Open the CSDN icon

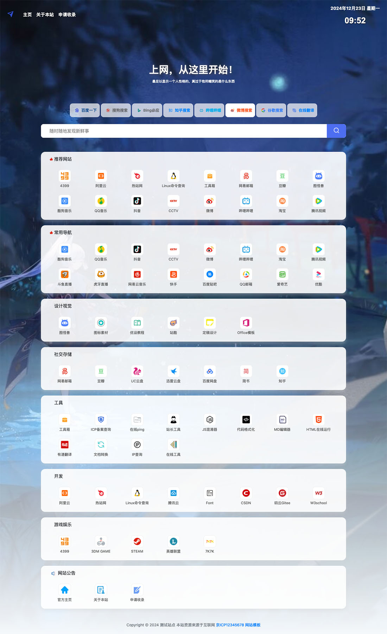[246, 493]
